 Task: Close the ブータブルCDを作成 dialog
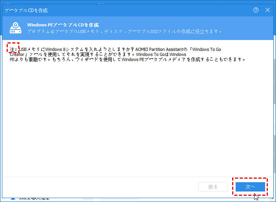click(x=267, y=10)
